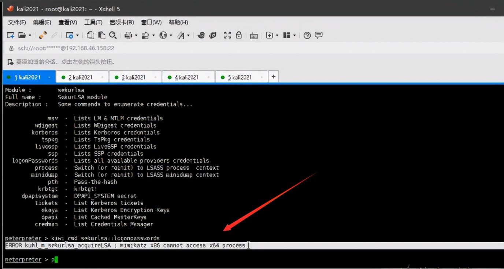Select the 1 kali2021 tab

[x=29, y=77]
